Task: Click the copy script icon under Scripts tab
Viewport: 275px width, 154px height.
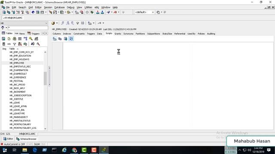Action: 60,39
